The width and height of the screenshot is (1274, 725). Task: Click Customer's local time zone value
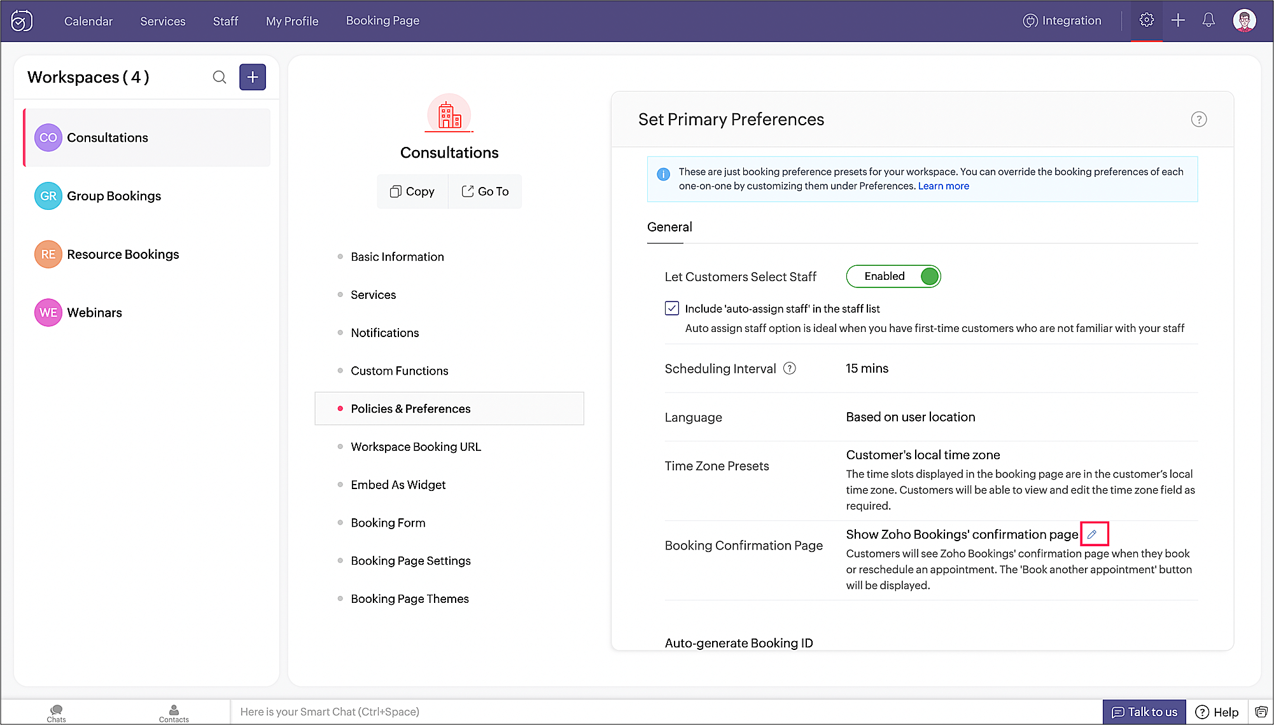click(x=923, y=455)
